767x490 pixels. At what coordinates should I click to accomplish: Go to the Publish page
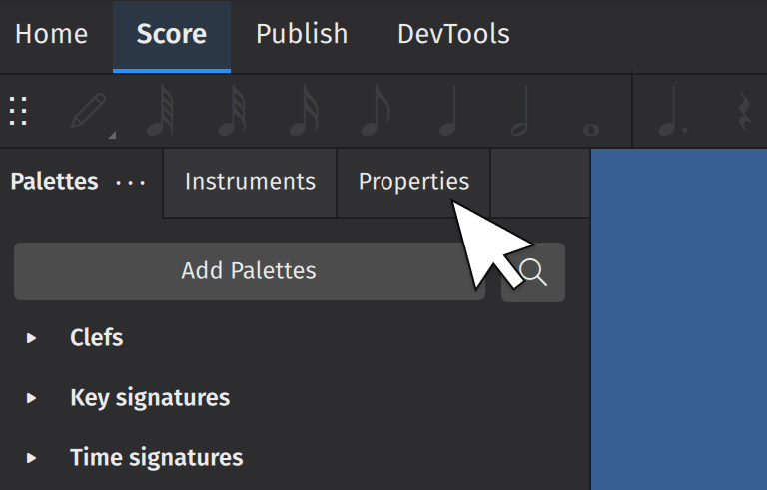pos(302,34)
